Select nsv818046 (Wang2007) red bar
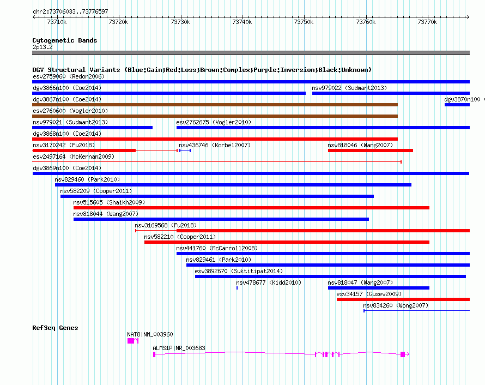Screen dimensions: 485x385 click(371, 151)
